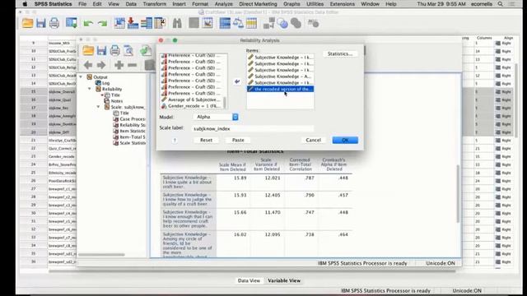Go to variable icon with red arrow
The height and width of the screenshot is (296, 527).
[133, 24]
